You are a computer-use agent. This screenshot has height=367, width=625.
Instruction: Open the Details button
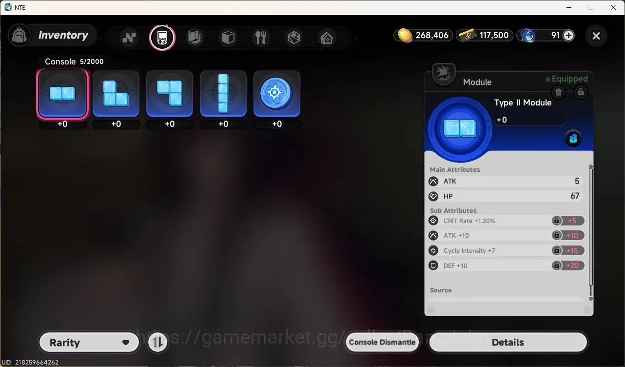(x=508, y=343)
